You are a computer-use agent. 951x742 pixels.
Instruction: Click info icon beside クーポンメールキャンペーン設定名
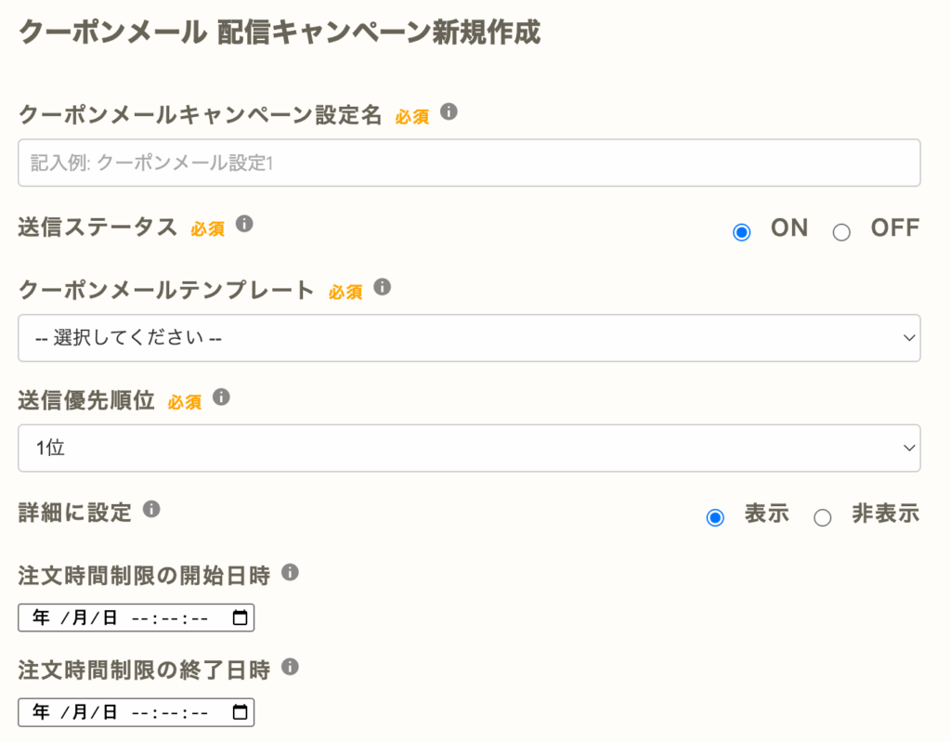[x=449, y=112]
